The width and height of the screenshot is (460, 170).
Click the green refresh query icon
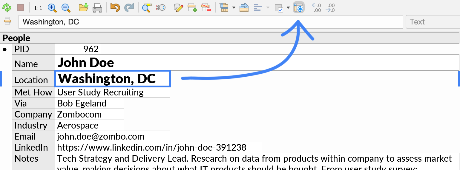click(7, 7)
